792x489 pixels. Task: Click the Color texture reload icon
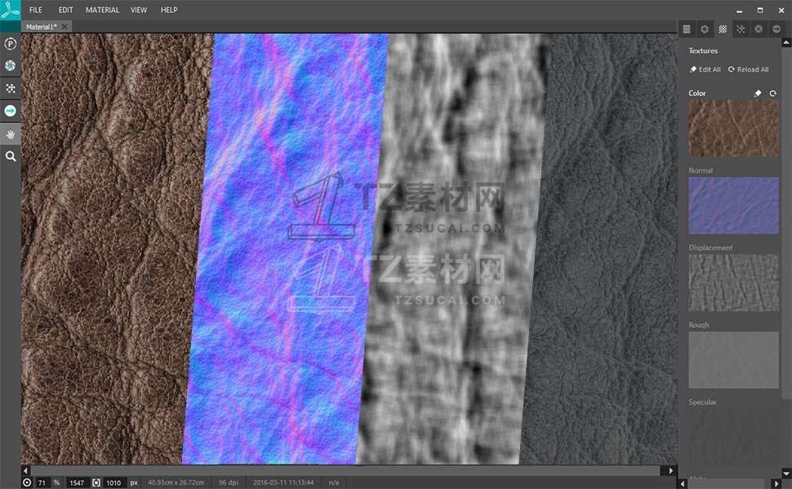[x=772, y=93]
